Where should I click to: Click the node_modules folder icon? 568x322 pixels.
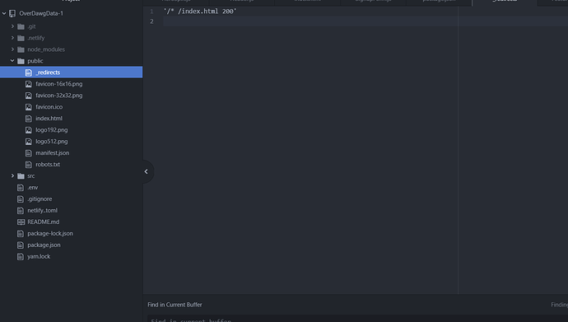(x=21, y=49)
